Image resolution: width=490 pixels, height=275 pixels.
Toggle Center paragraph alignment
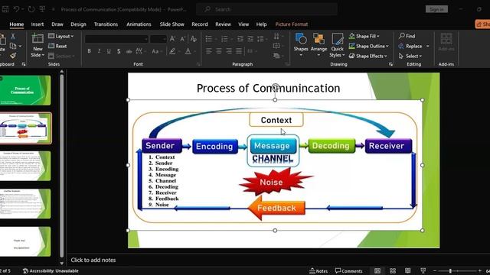click(219, 51)
